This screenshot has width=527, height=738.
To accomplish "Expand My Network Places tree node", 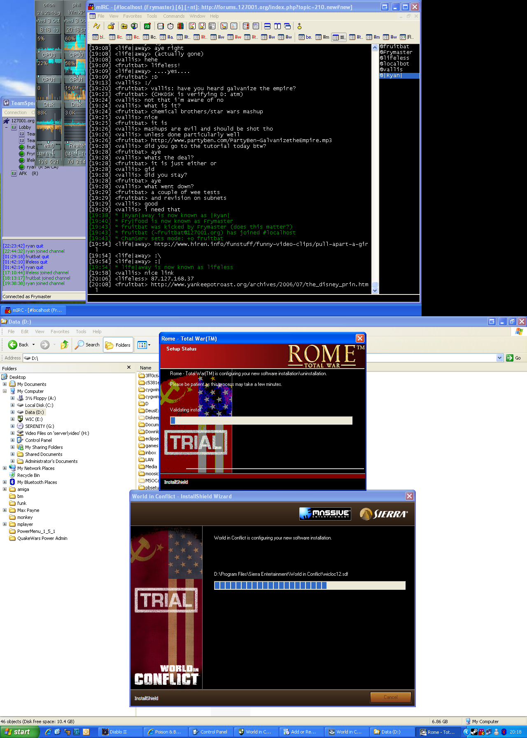I will point(5,468).
